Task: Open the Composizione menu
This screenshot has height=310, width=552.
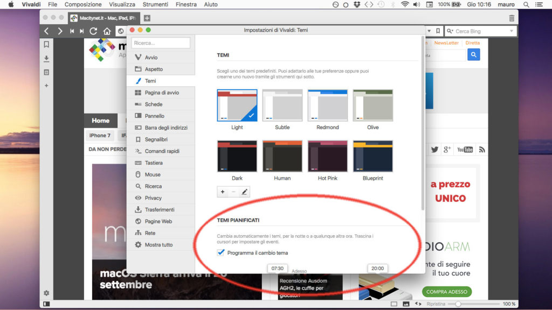Action: coord(83,4)
